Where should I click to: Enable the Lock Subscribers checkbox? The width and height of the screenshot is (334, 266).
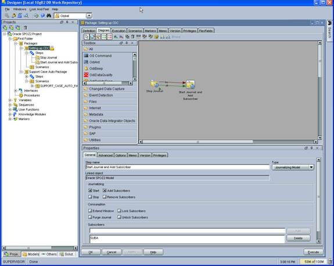pyautogui.click(x=119, y=211)
